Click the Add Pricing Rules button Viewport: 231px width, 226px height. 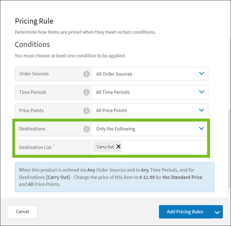pyautogui.click(x=185, y=212)
